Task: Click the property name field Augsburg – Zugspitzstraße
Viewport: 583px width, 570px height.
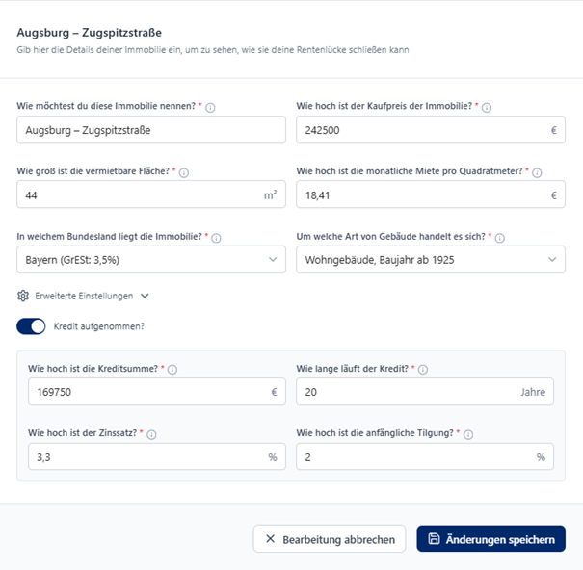Action: 151,130
